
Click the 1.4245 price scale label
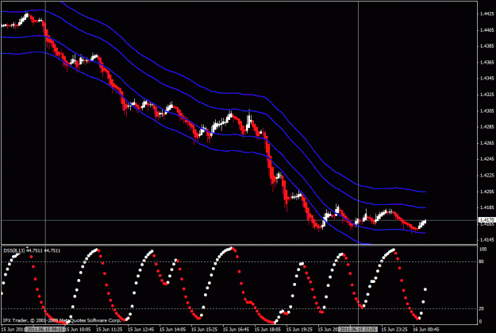coord(486,159)
